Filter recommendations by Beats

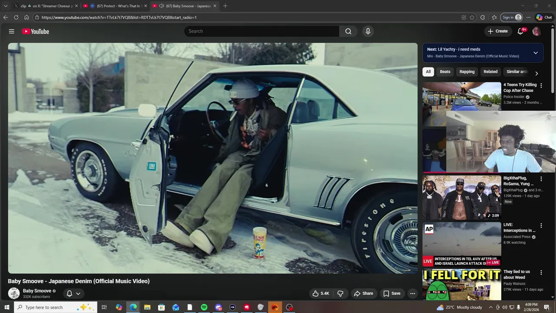click(x=445, y=72)
